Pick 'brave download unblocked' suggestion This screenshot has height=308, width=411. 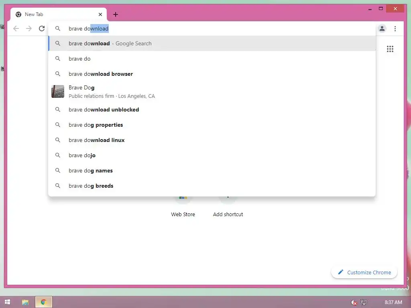(212, 109)
